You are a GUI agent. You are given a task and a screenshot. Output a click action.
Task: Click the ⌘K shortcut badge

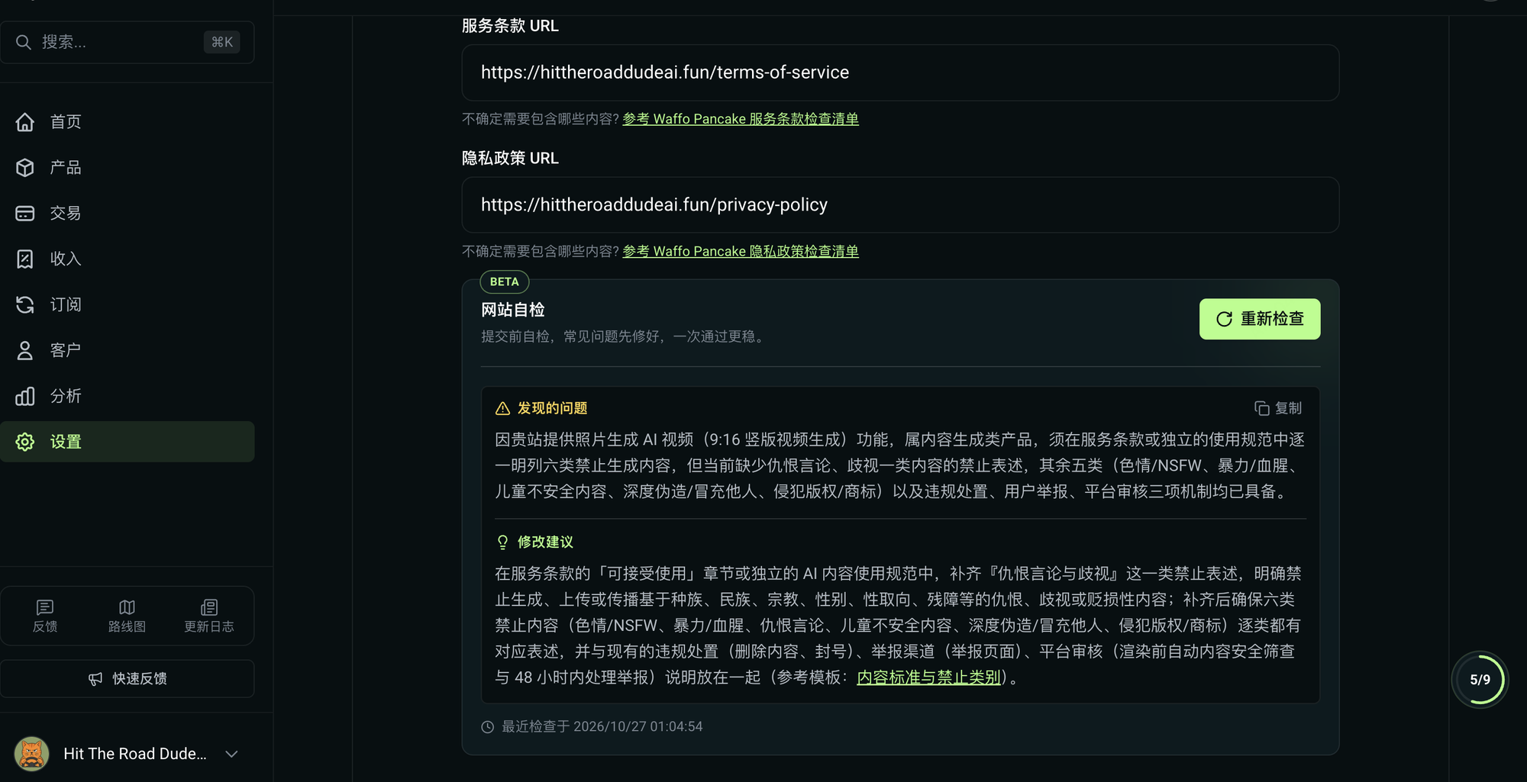coord(221,42)
